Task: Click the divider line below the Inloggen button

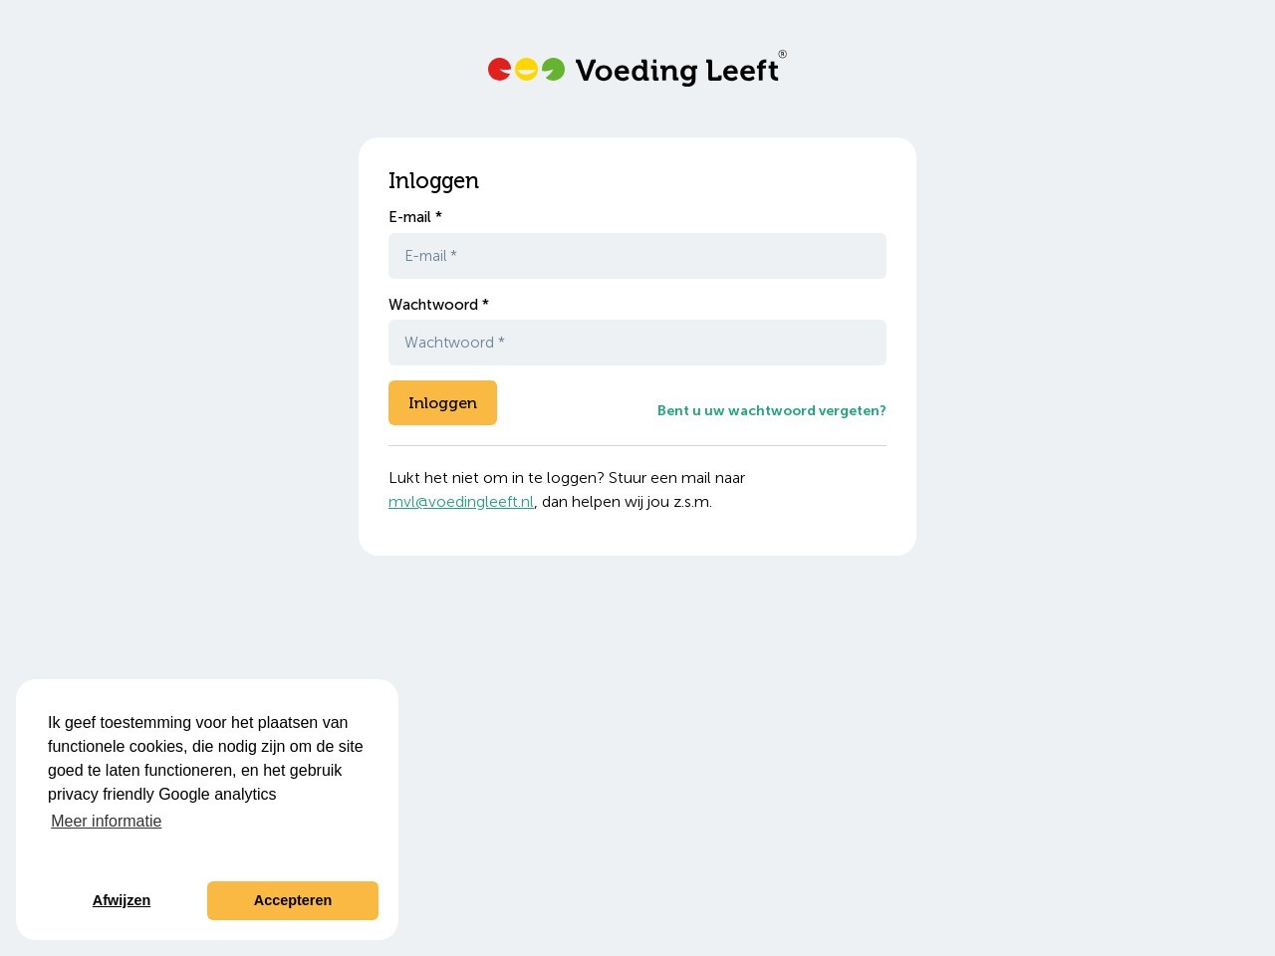Action: tap(637, 445)
